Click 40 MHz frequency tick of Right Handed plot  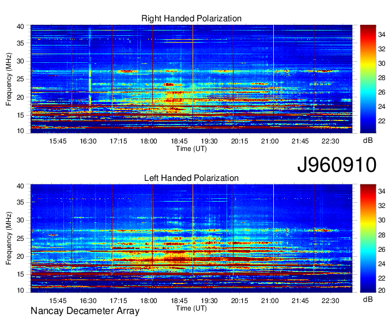coord(20,26)
